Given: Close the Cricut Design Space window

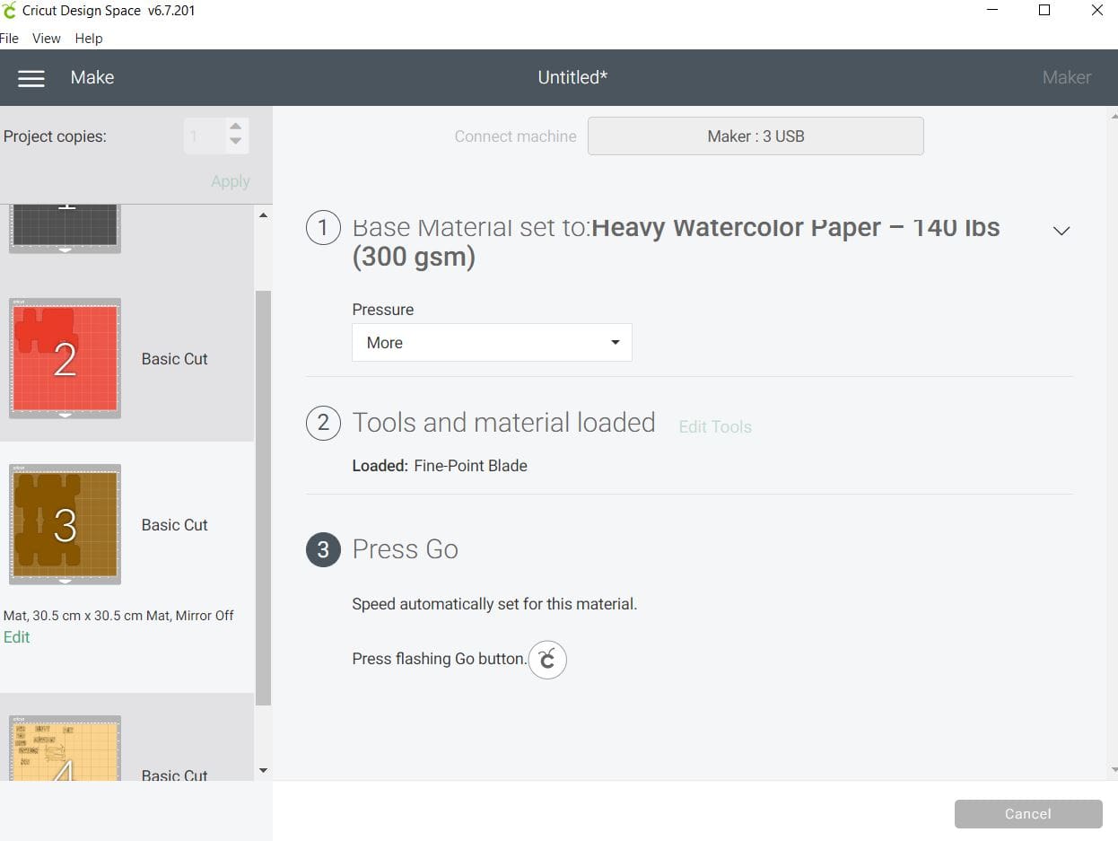Looking at the screenshot, I should pyautogui.click(x=1096, y=11).
